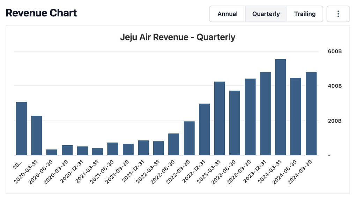
Task: Select the 2024-09-30 revenue bar
Action: [x=311, y=114]
